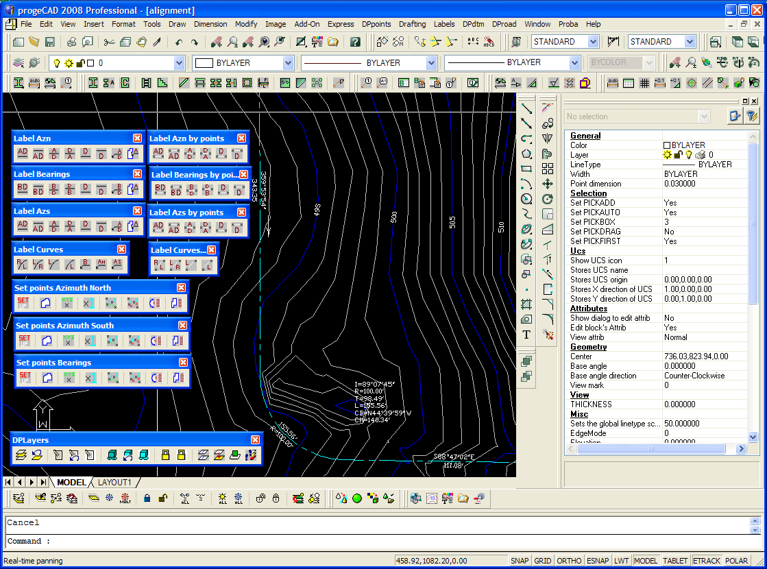Open the layer dropdown showing layer 0
Image resolution: width=767 pixels, height=569 pixels.
179,63
